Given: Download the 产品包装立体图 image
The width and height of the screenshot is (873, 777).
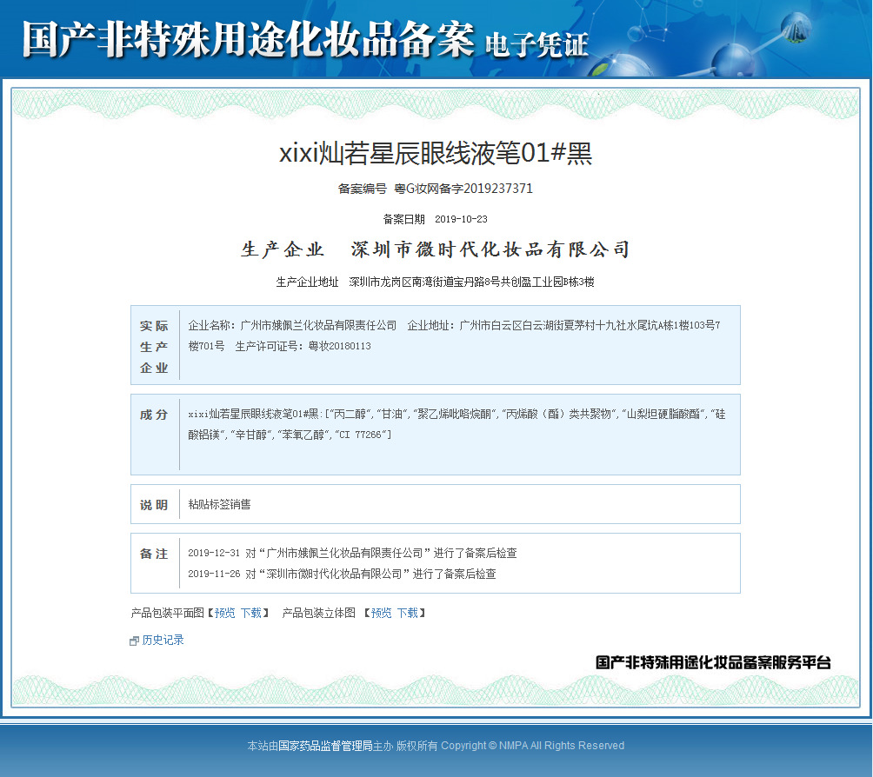Looking at the screenshot, I should coord(408,613).
